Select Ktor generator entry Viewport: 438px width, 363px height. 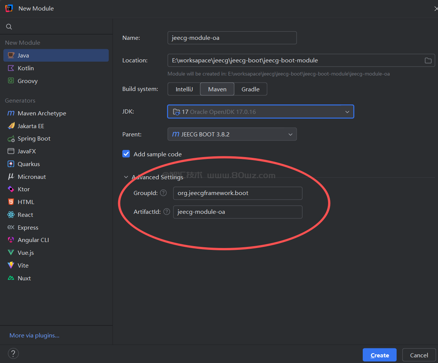56,189
